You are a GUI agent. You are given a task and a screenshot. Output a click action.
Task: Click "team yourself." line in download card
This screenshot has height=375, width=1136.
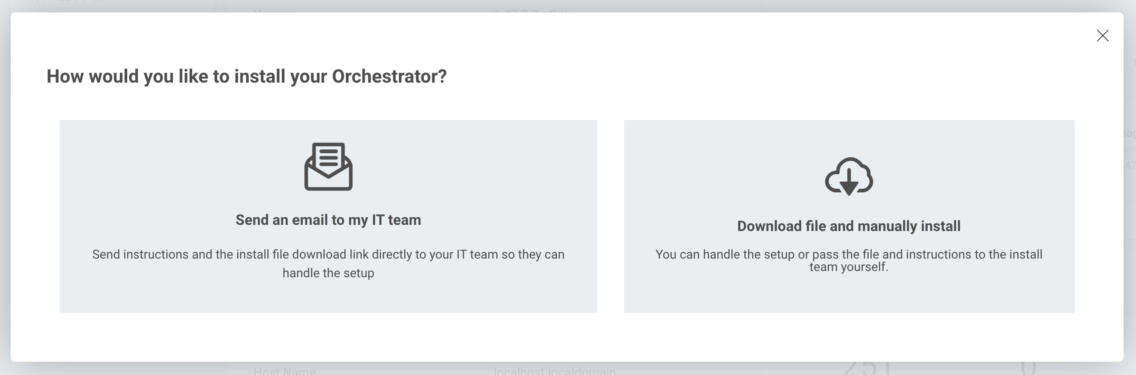pyautogui.click(x=848, y=267)
